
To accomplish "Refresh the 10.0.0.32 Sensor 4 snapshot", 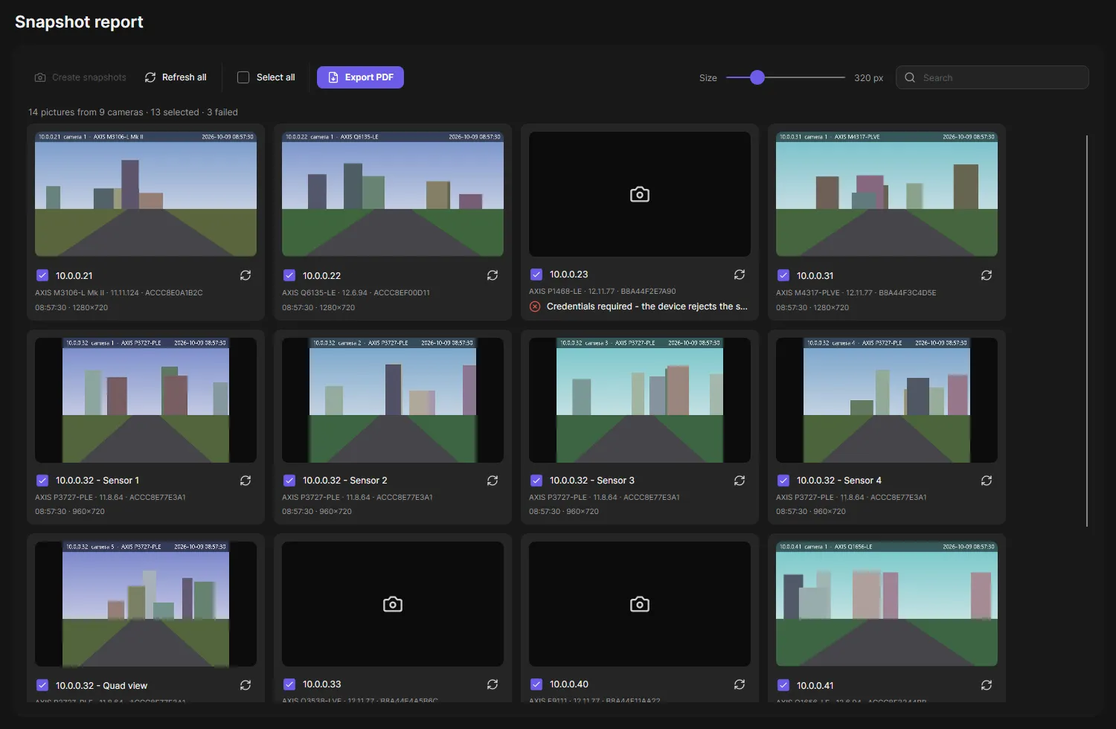I will pyautogui.click(x=987, y=481).
